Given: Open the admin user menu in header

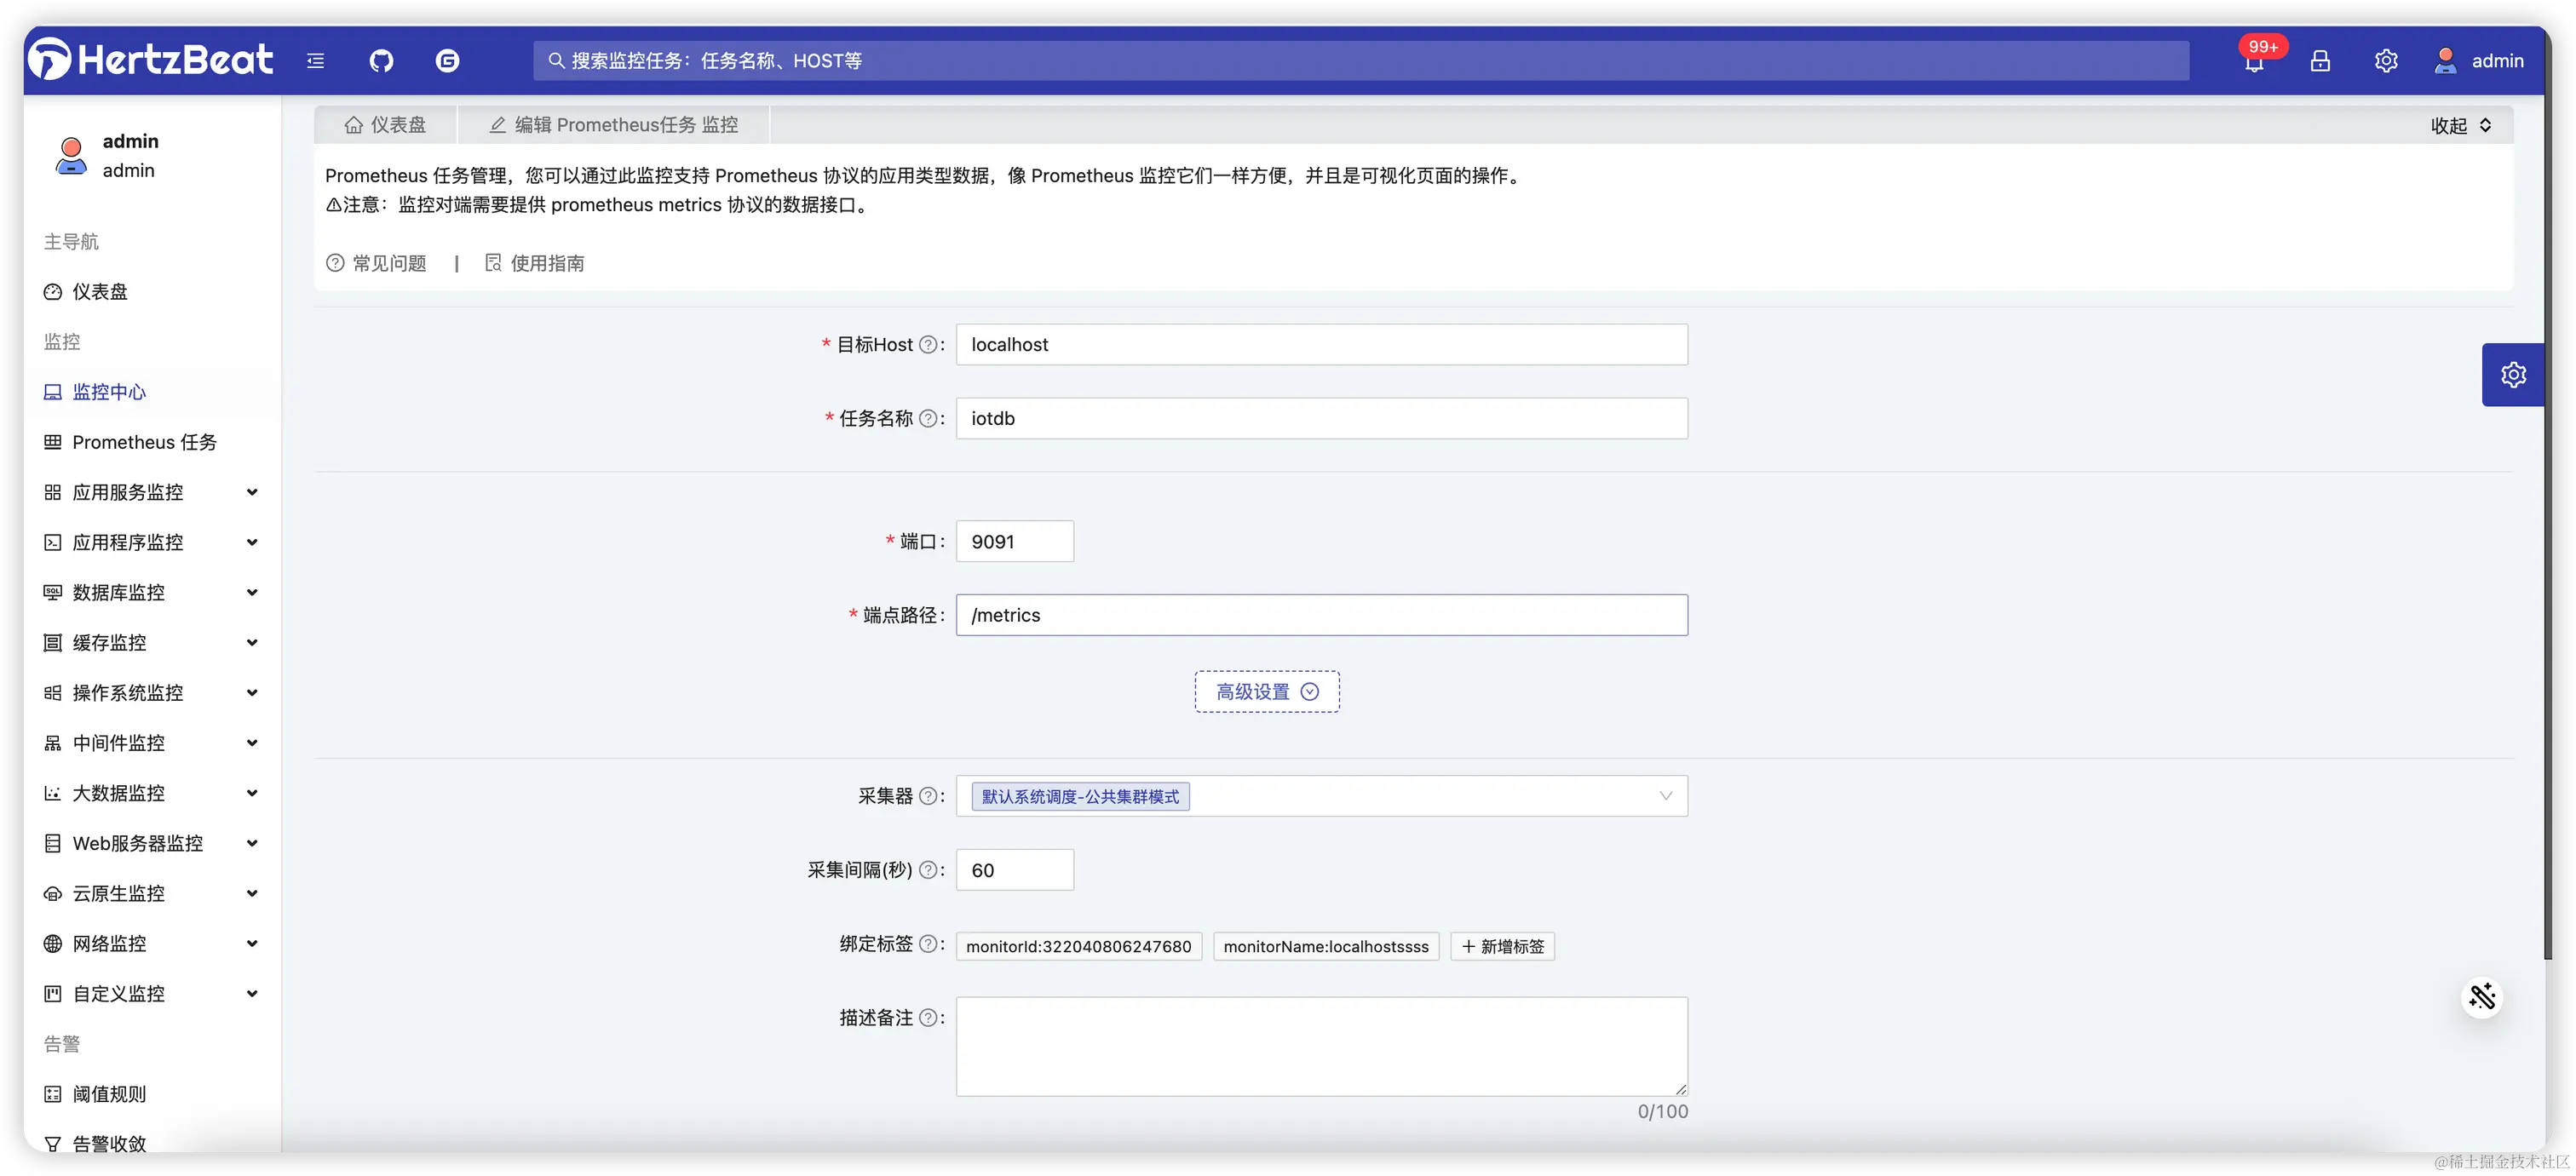Looking at the screenshot, I should point(2478,61).
